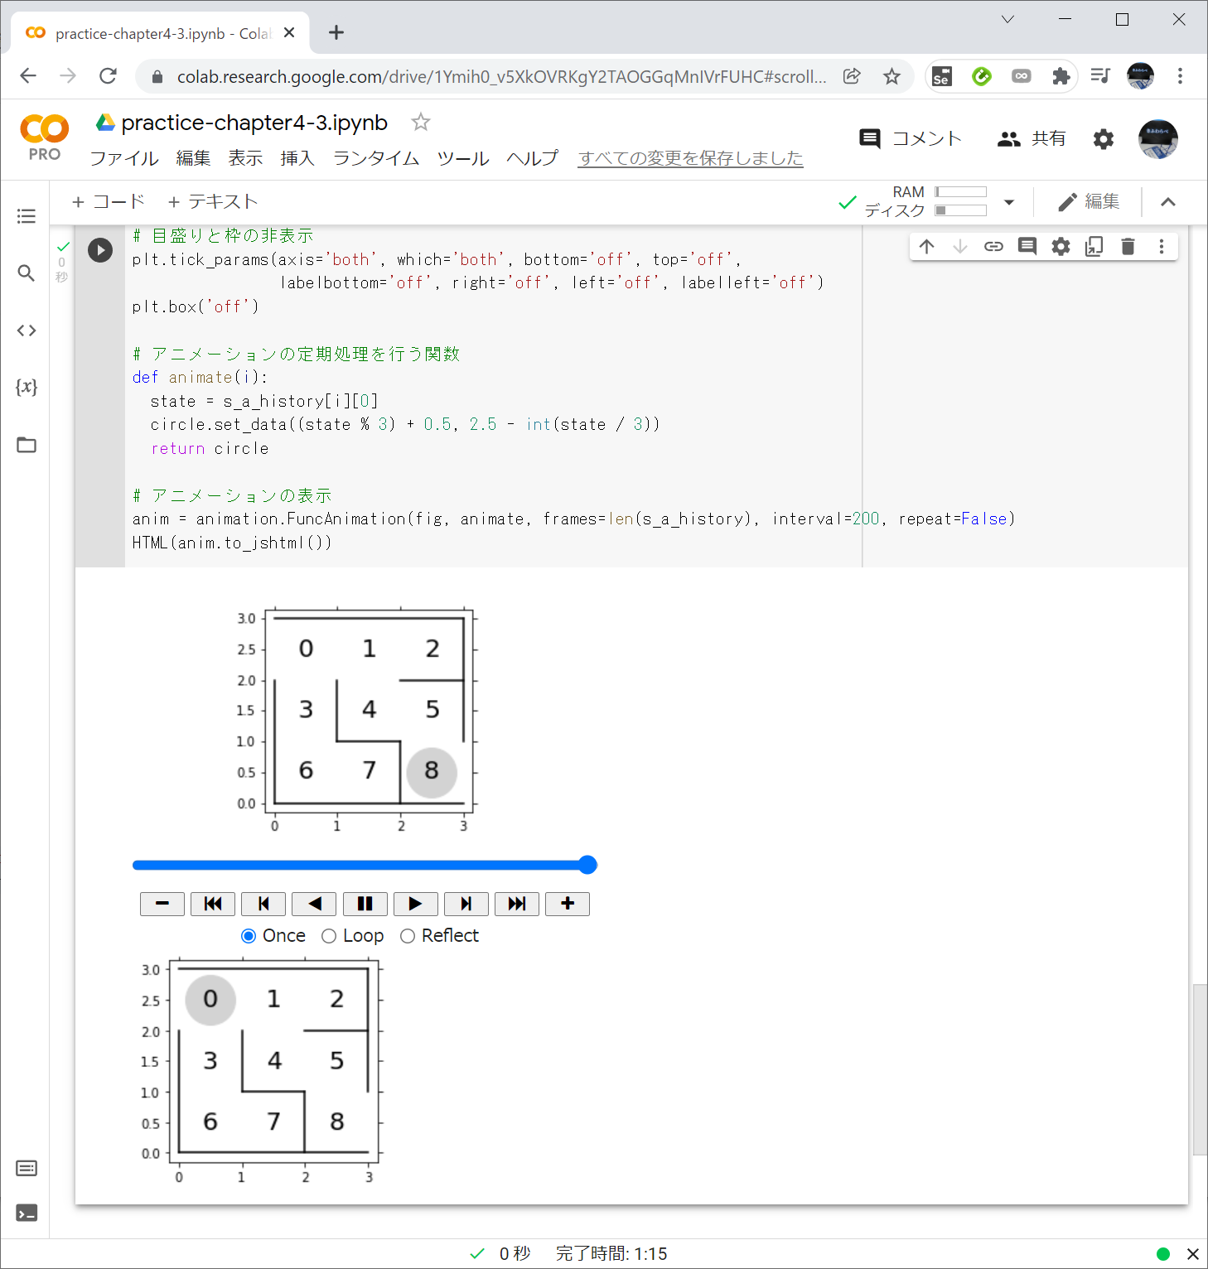Dismiss the bottom status bar with X
The width and height of the screenshot is (1208, 1269).
(x=1193, y=1254)
